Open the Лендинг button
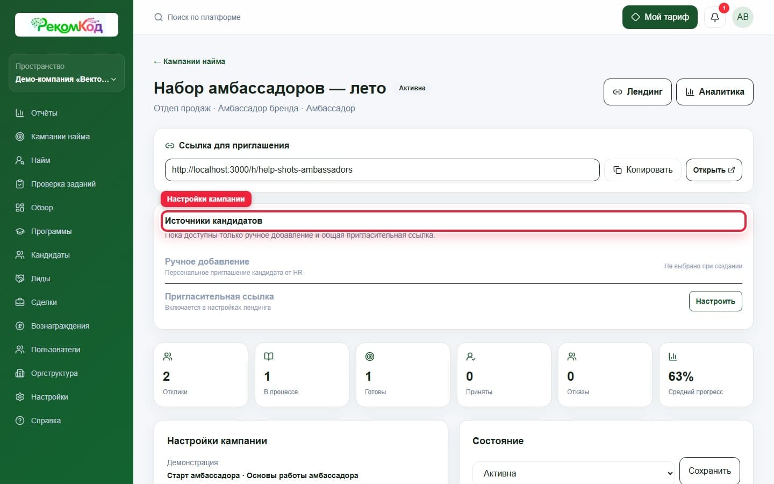This screenshot has width=774, height=484. coord(637,92)
